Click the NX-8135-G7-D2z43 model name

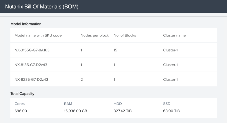31,65
